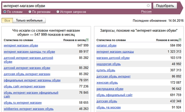Screen dimensions: 185x112
Task: Click the 'Подобрать' button
Action: [x=165, y=6]
